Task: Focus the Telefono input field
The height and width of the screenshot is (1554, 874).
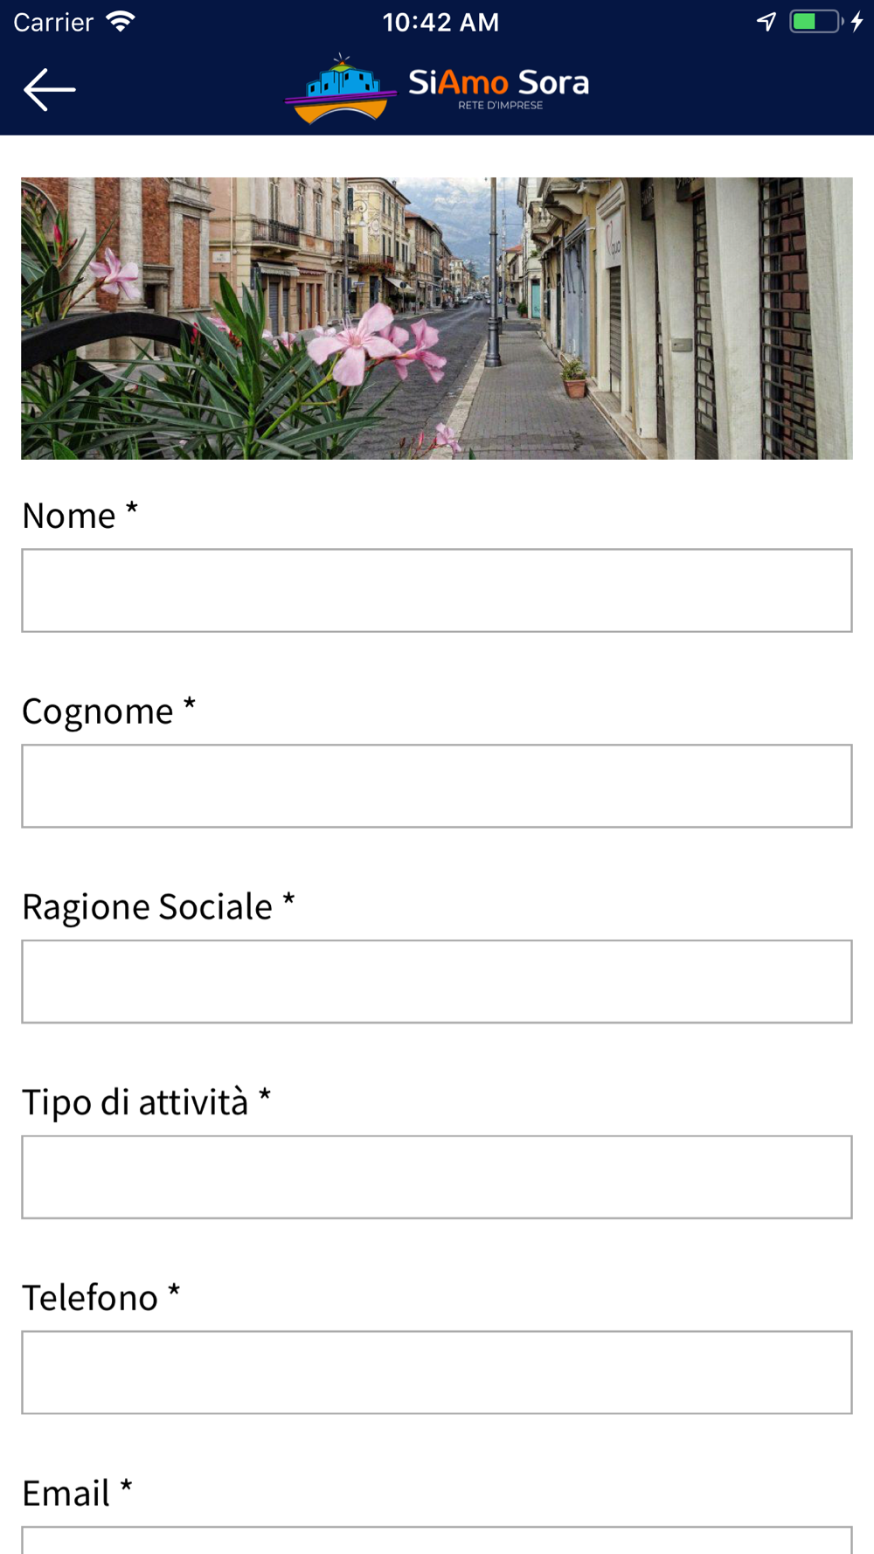Action: coord(437,1372)
